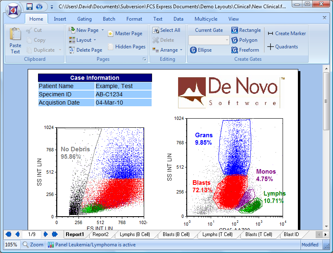This screenshot has width=333, height=253.
Task: Switch to the Report2 page tab
Action: pos(100,234)
